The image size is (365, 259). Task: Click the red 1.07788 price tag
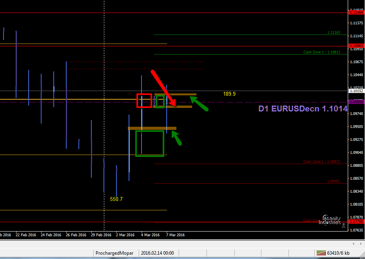(x=357, y=221)
